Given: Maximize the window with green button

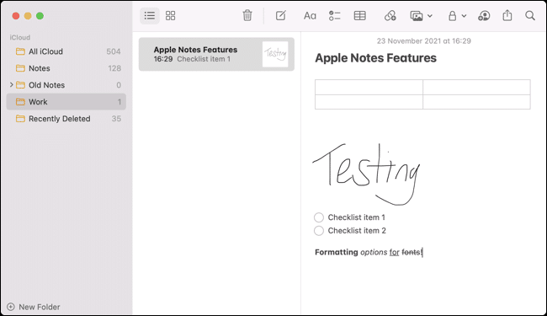Looking at the screenshot, I should (x=40, y=16).
